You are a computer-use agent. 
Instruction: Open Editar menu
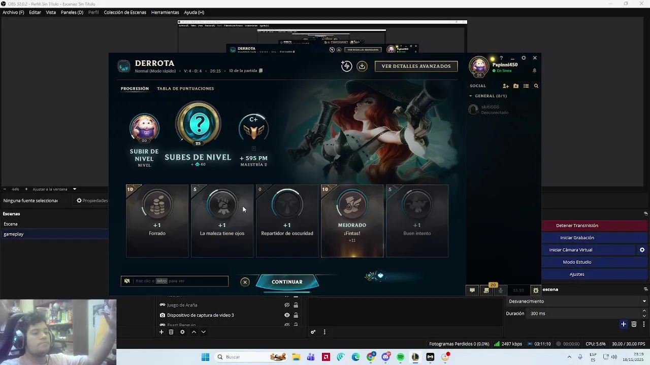35,12
